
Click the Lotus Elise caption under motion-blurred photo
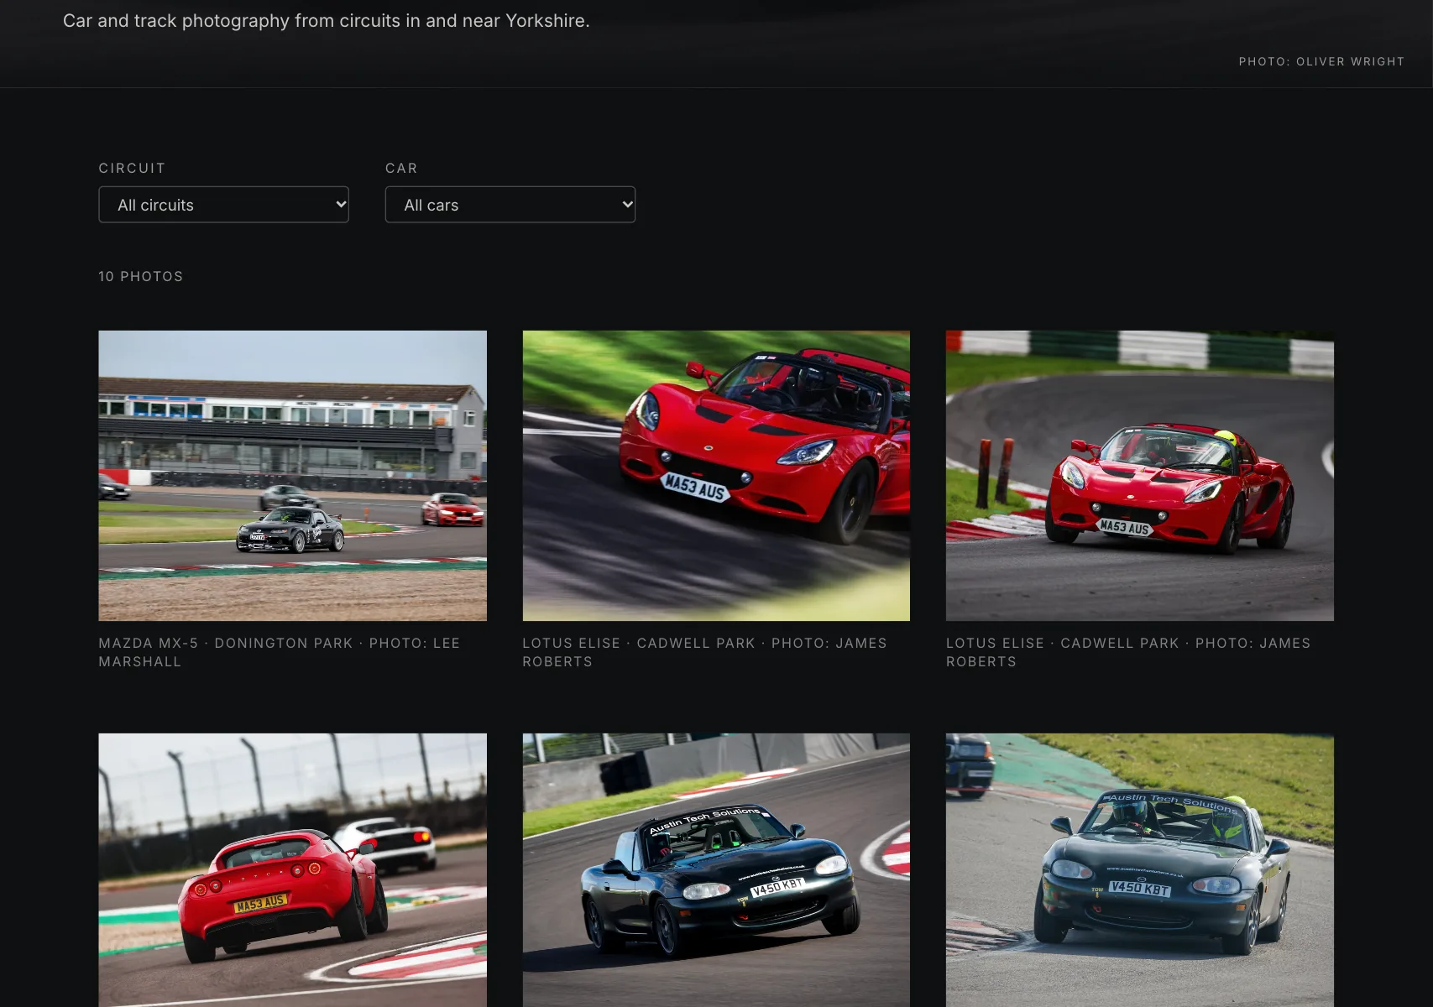(x=704, y=652)
